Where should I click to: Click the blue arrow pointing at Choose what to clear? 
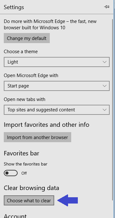67,200
